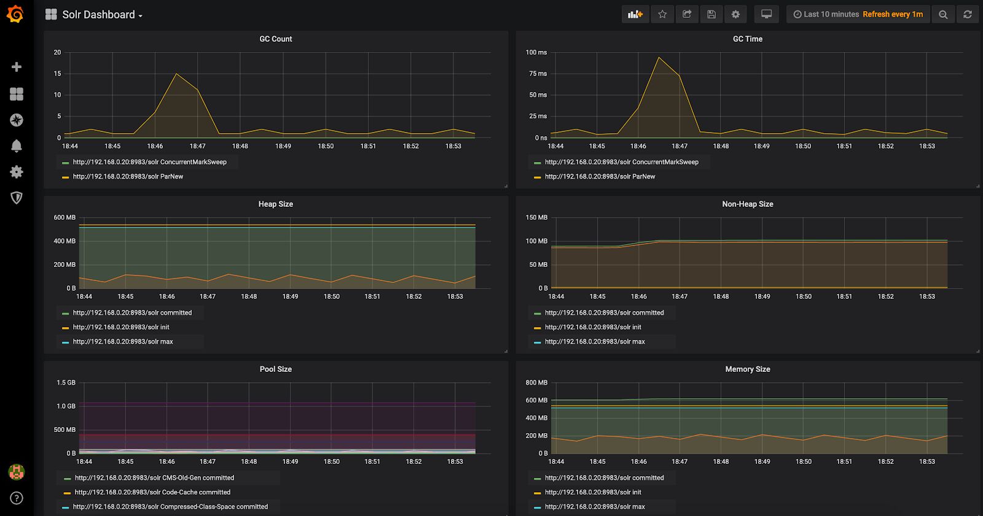Open the Create plus menu in sidebar
The height and width of the screenshot is (516, 983).
[x=17, y=67]
